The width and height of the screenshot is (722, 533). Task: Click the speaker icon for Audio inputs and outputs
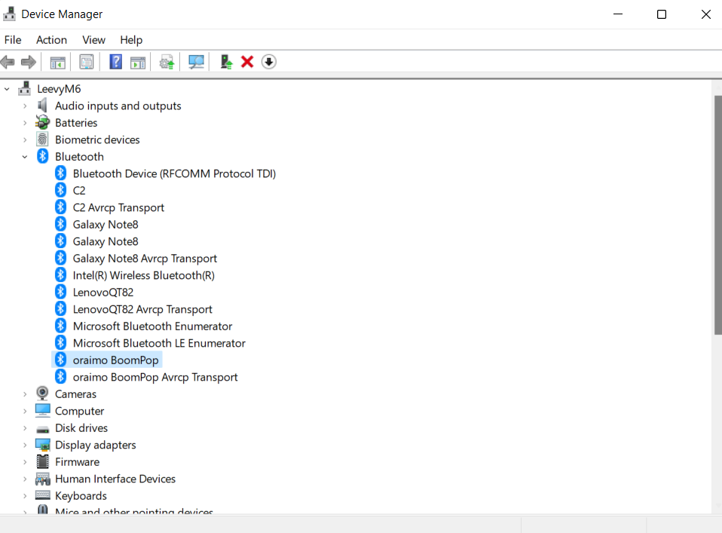coord(42,106)
